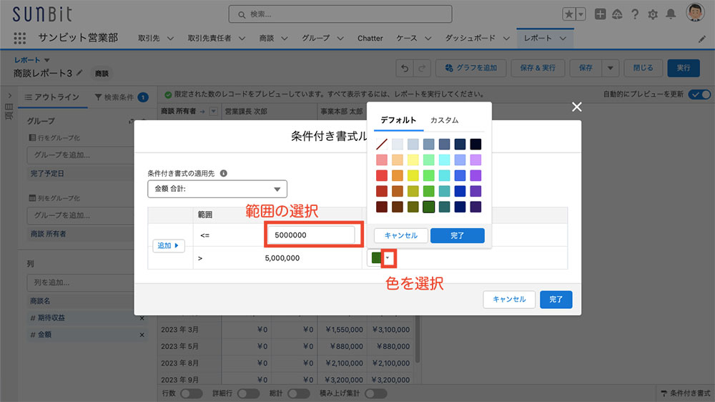This screenshot has width=715, height=402.
Task: Click the 列を追加 input field
Action: click(x=80, y=283)
